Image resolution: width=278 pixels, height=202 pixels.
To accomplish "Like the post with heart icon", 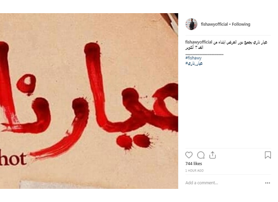I will click(x=189, y=155).
